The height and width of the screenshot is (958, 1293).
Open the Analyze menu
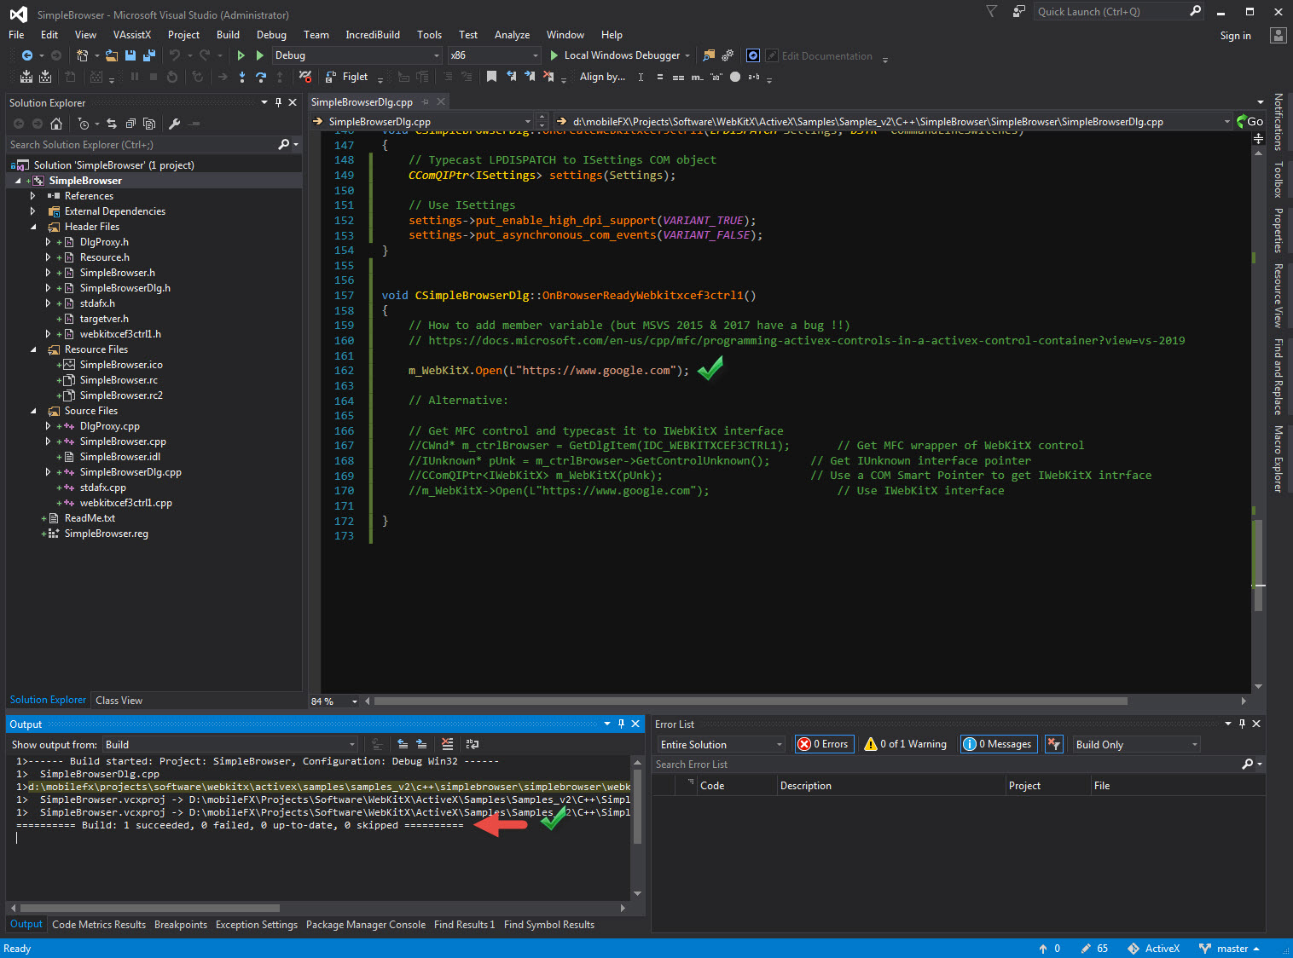coord(512,35)
